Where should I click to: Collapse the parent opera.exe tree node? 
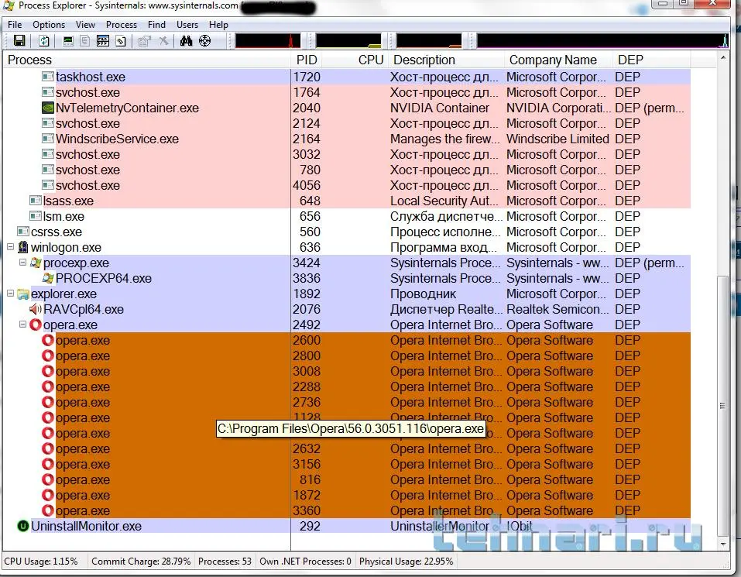[x=23, y=325]
